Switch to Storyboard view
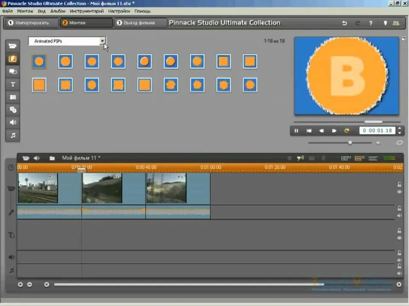This screenshot has width=409, height=306. tap(346, 158)
